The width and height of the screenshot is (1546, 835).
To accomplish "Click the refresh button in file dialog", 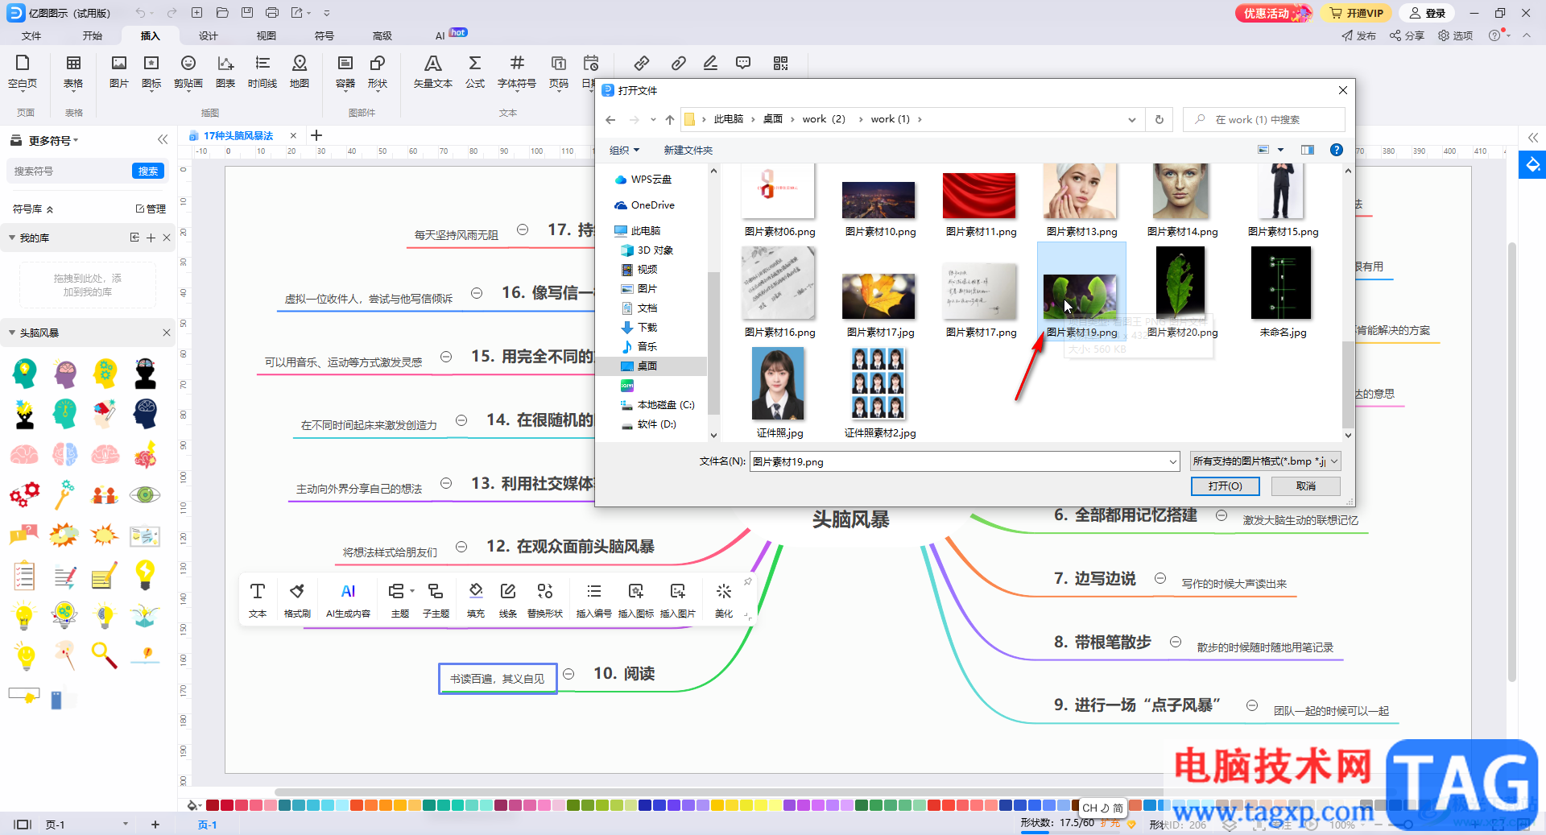I will tap(1159, 119).
